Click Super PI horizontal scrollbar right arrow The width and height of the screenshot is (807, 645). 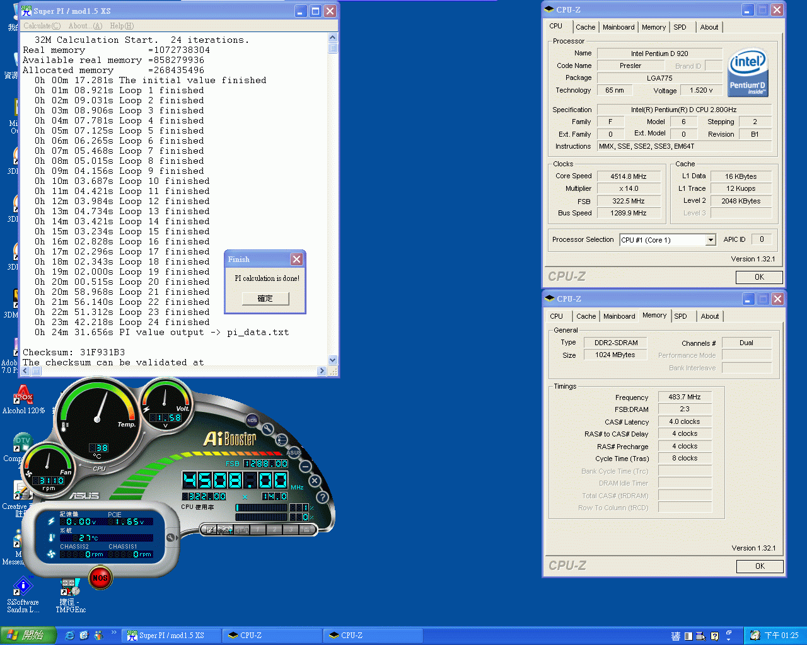pos(322,371)
